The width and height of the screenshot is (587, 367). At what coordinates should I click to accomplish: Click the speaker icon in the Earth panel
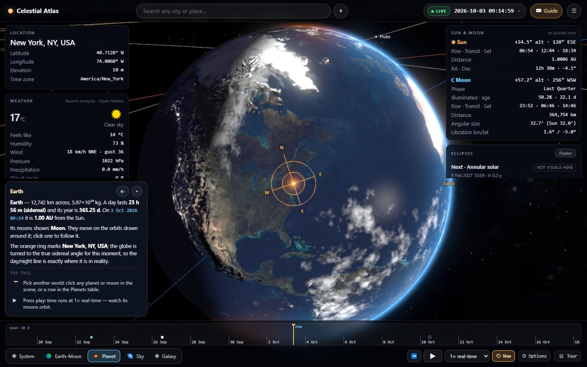122,191
